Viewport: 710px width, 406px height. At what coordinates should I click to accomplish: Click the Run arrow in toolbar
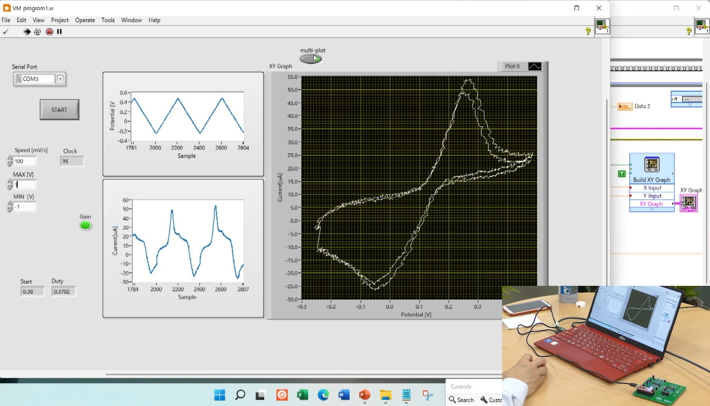tap(27, 32)
